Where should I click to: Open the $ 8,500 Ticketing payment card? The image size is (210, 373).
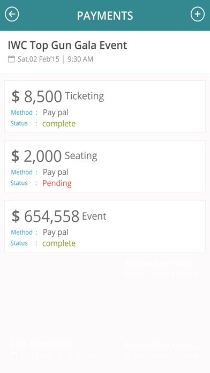coord(105,107)
